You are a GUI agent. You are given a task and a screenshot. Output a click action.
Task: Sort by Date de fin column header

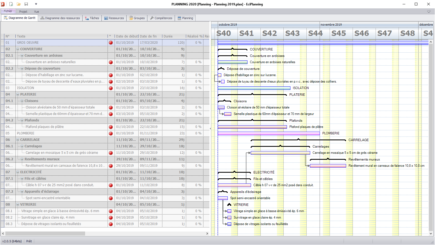[x=150, y=36]
